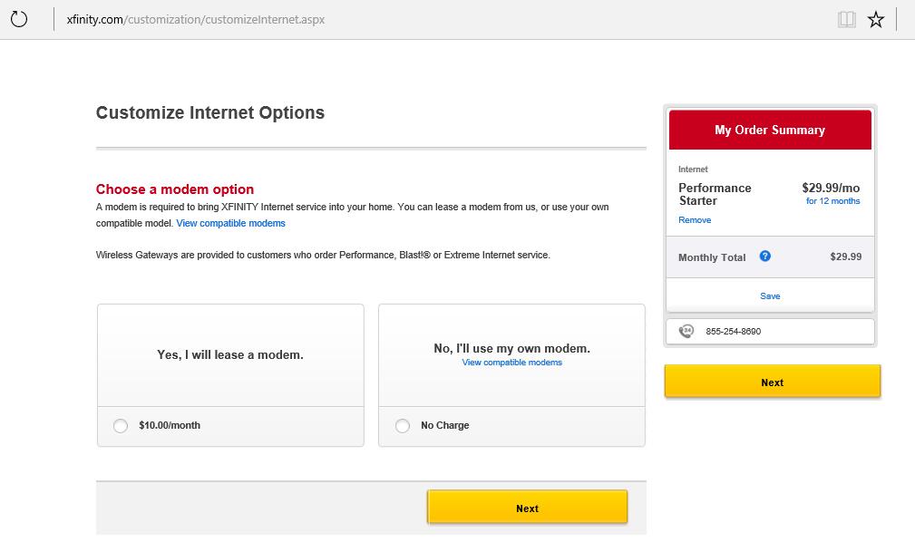This screenshot has height=552, width=915.
Task: Click the 'for 12 months' pricing link
Action: click(x=832, y=200)
